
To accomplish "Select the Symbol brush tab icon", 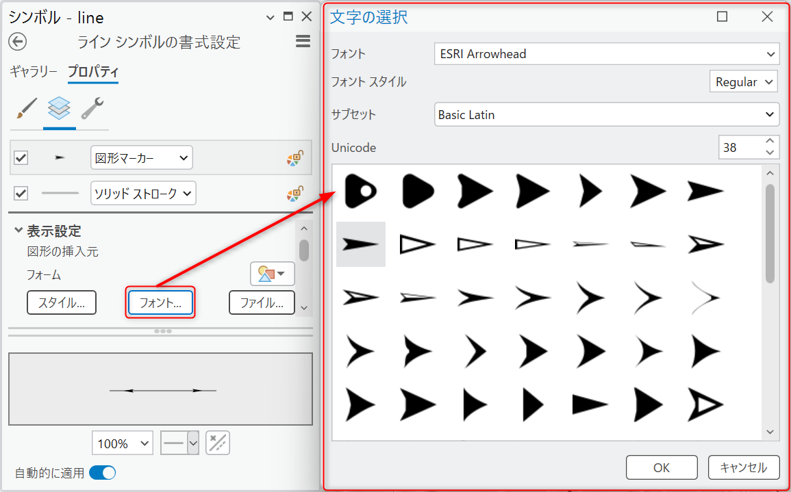I will [x=26, y=108].
